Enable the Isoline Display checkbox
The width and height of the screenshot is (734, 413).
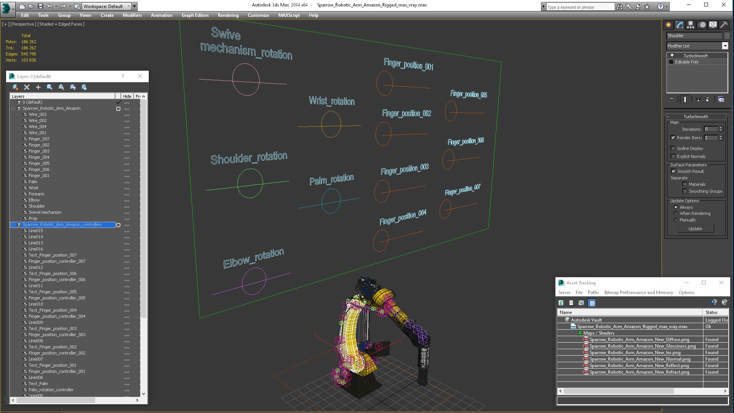click(673, 148)
